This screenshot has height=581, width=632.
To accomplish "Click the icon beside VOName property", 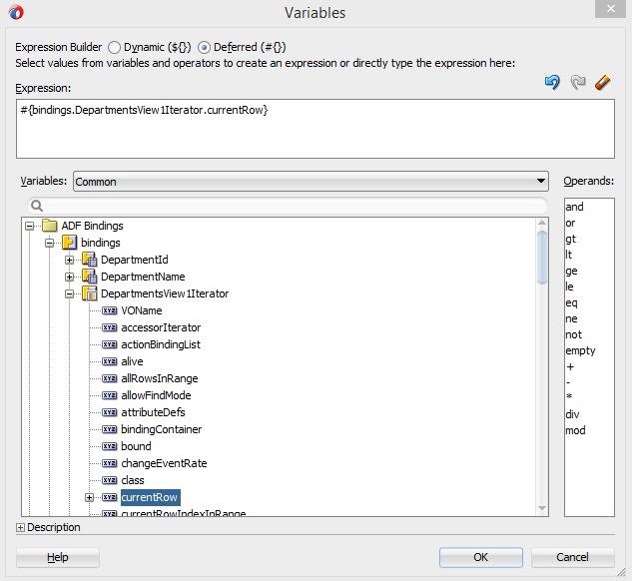I will 109,310.
